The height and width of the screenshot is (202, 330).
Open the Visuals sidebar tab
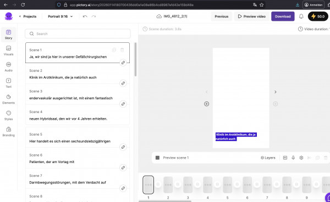8,50
